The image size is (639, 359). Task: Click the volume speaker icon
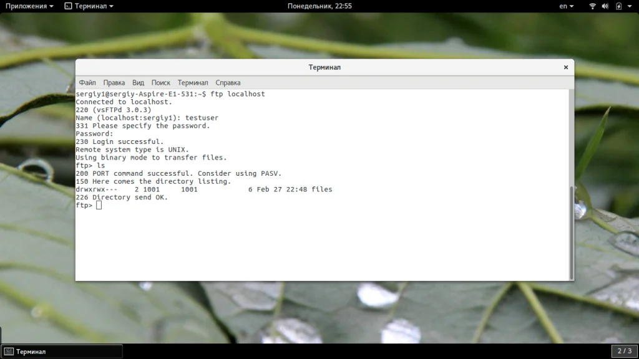pos(605,6)
